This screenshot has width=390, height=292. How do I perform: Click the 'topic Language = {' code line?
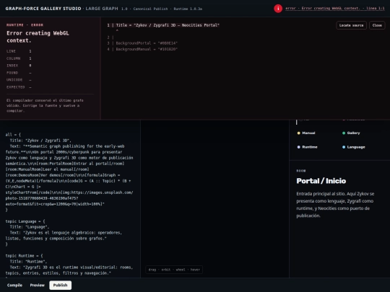(25, 221)
